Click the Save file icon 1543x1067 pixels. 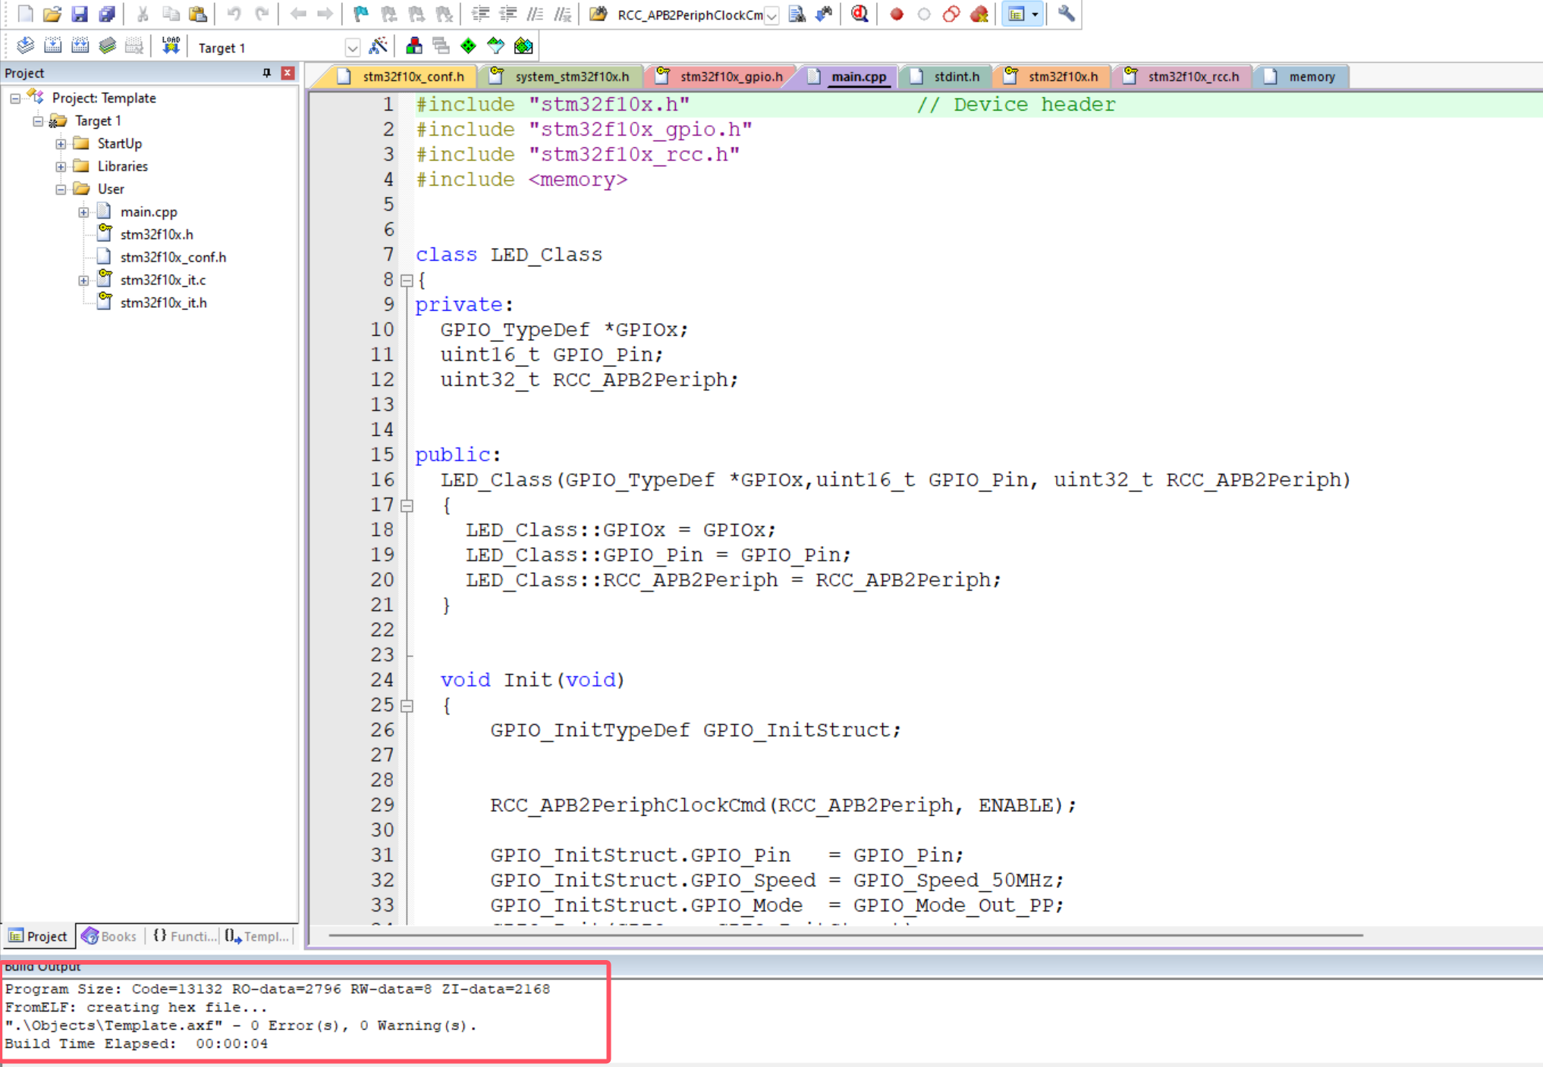point(79,14)
